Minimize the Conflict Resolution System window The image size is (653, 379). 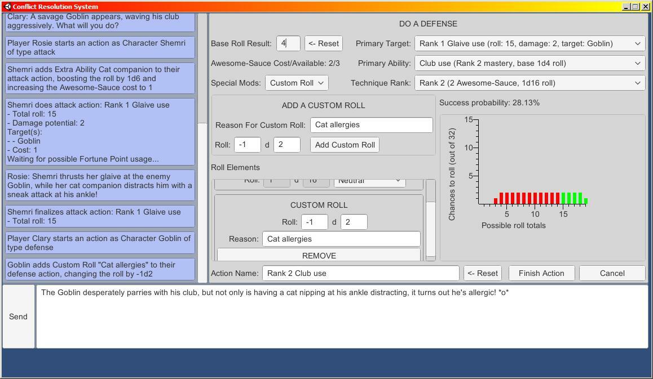[x=626, y=7]
